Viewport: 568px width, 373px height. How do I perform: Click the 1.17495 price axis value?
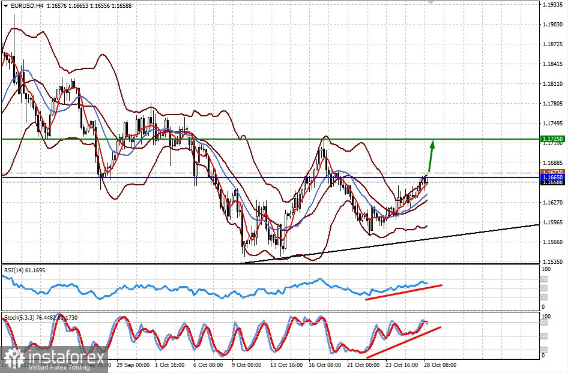[x=553, y=124]
